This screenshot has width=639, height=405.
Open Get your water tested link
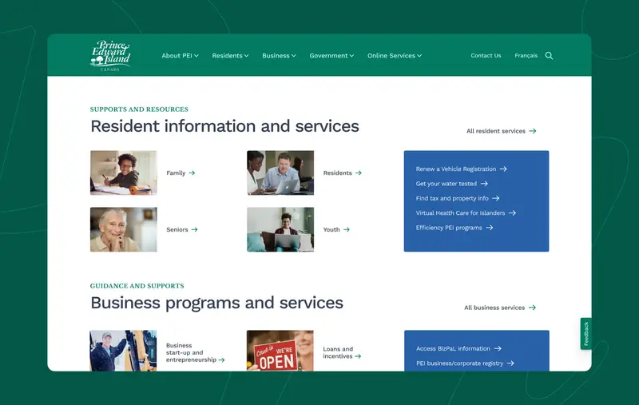(447, 184)
